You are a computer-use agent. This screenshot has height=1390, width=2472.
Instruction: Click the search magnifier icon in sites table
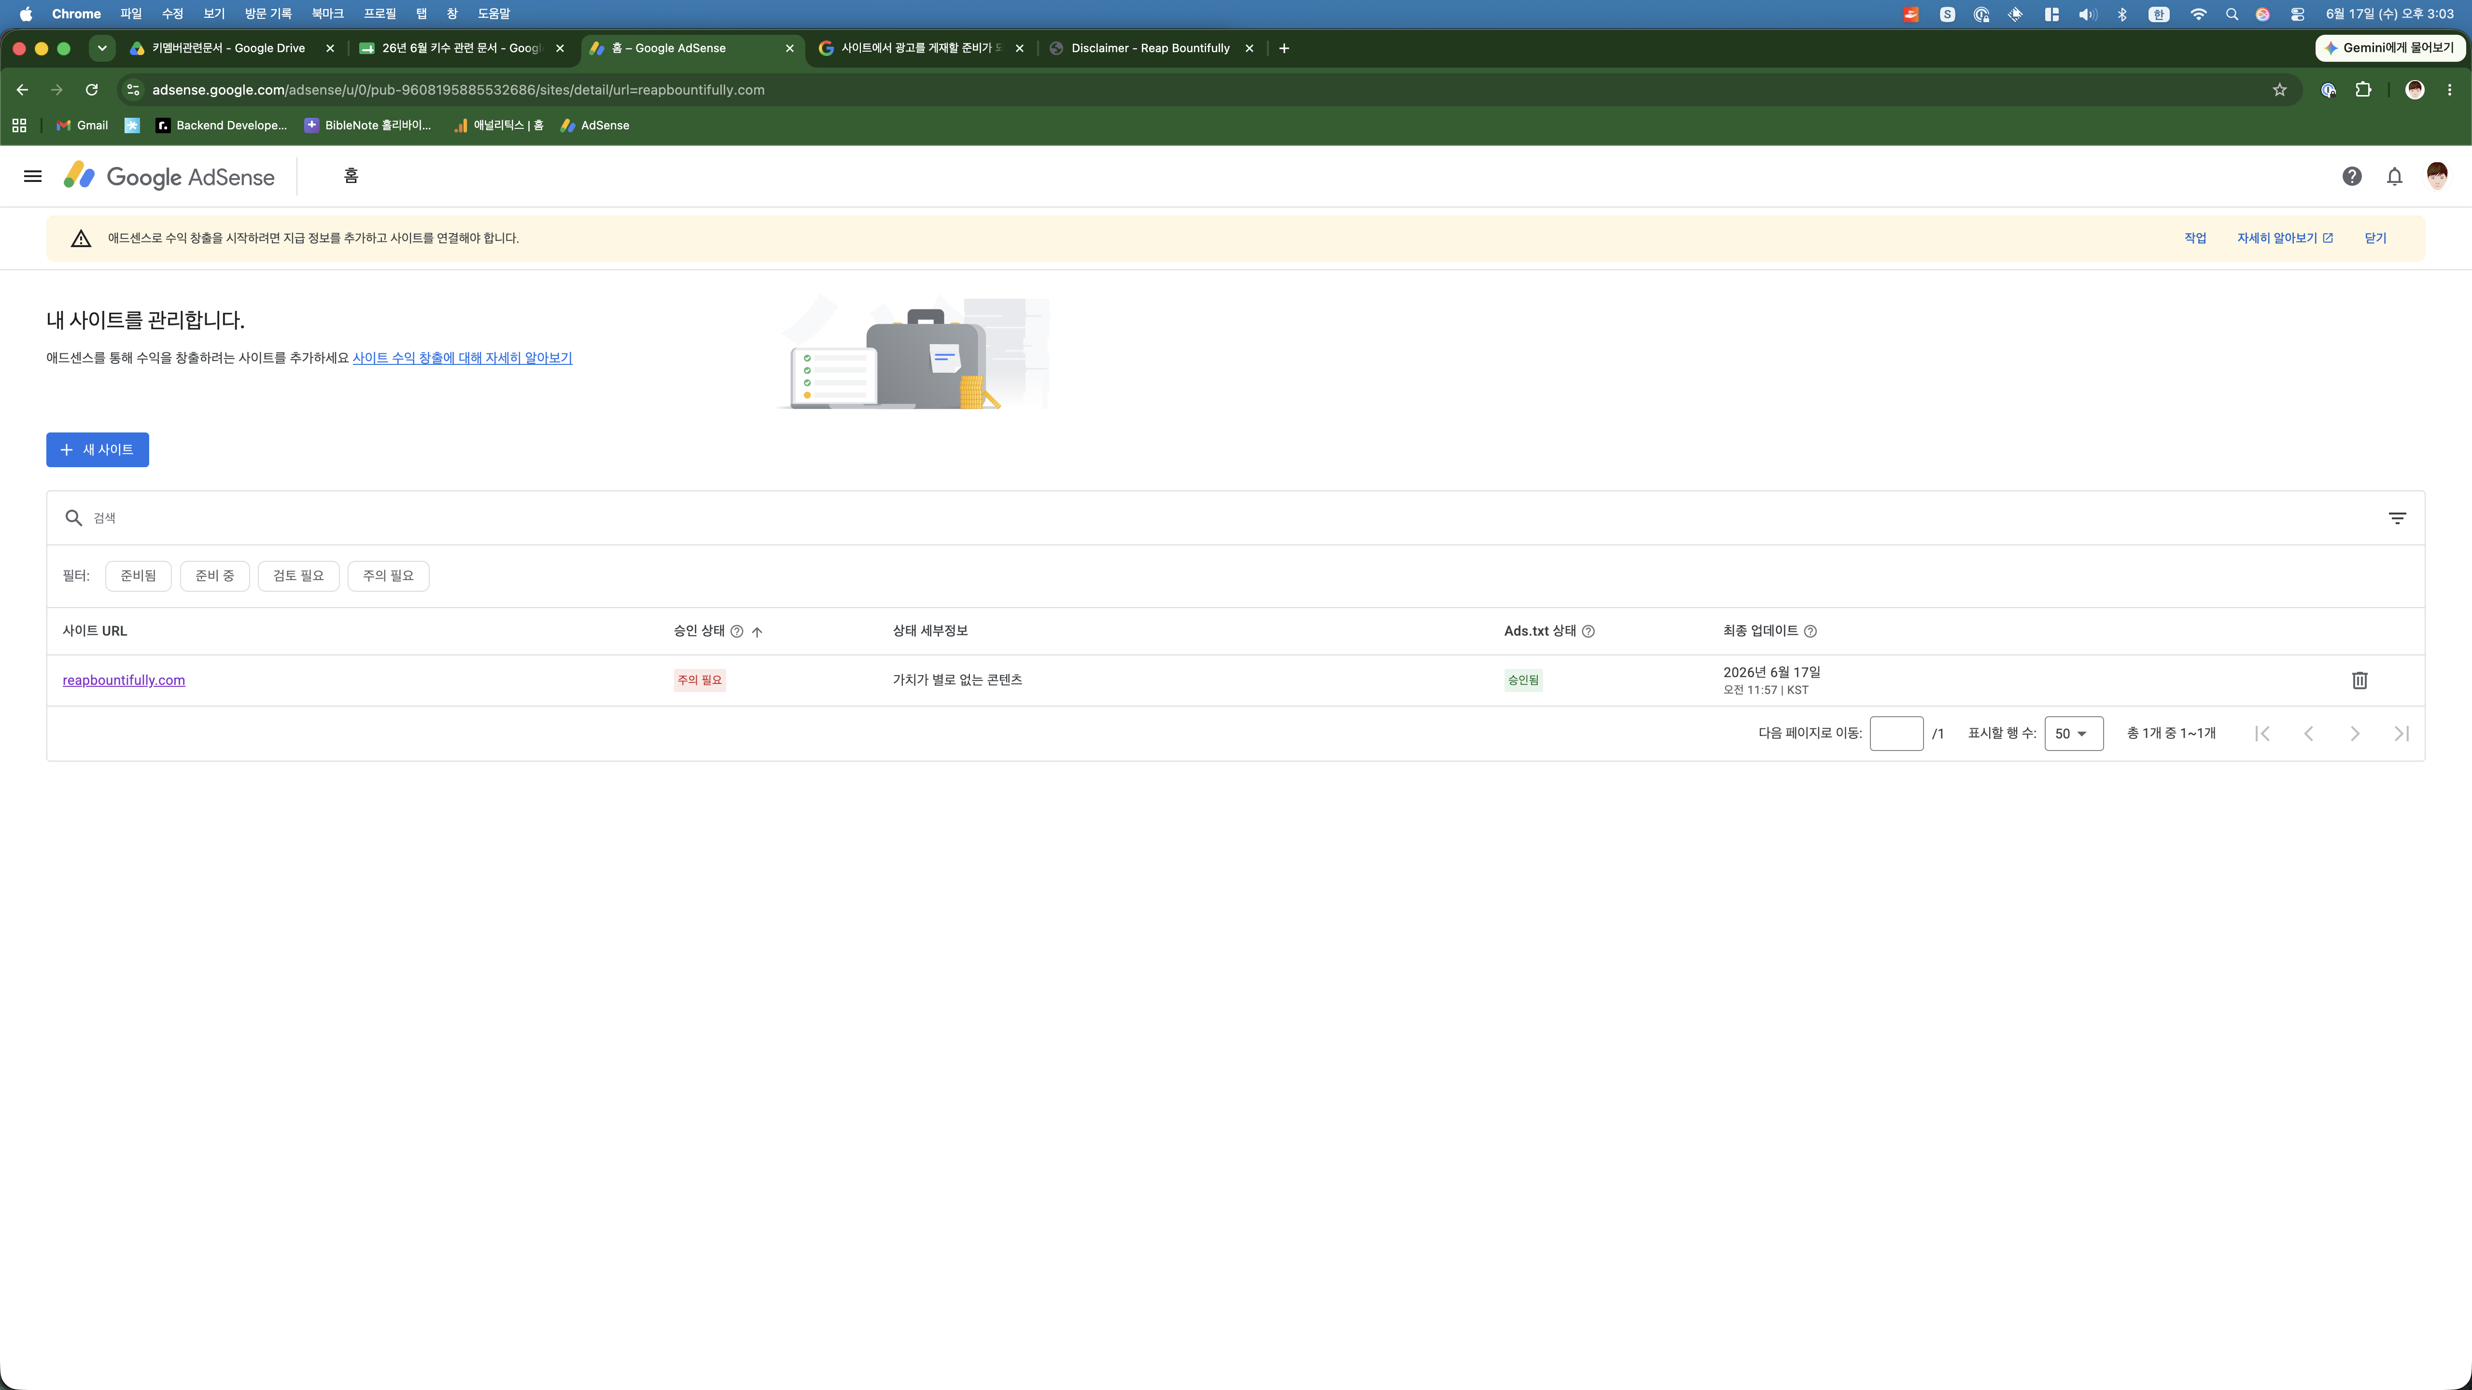74,518
